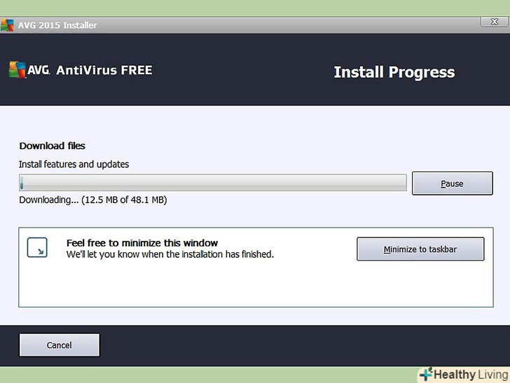Pause the download
Viewport: 510px width, 383px height.
[x=452, y=183]
